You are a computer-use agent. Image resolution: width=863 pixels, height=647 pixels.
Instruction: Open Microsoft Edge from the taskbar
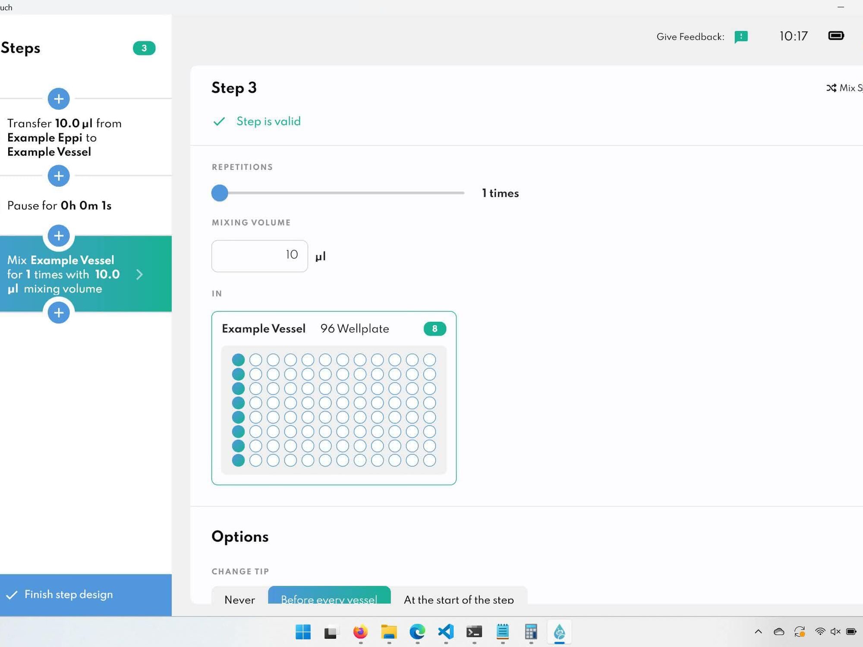417,632
